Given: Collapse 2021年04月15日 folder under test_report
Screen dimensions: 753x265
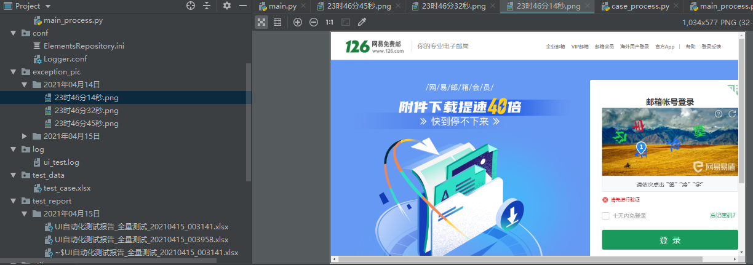Looking at the screenshot, I should 25,214.
